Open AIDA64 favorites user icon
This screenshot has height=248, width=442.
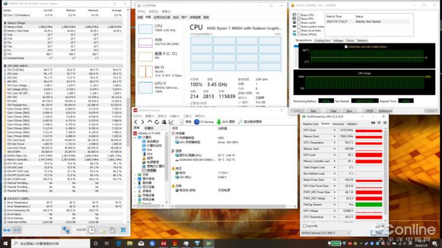pyautogui.click(x=164, y=122)
